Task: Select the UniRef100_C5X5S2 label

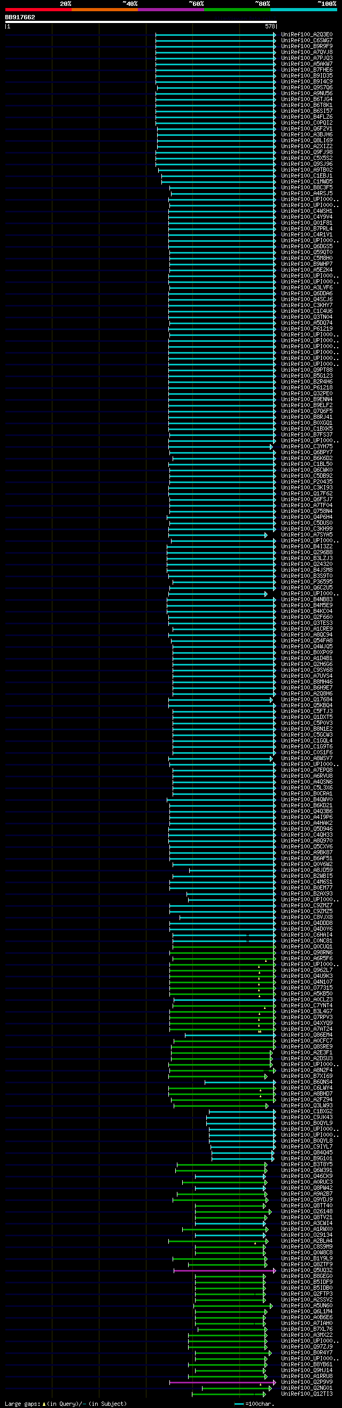Action: click(307, 158)
